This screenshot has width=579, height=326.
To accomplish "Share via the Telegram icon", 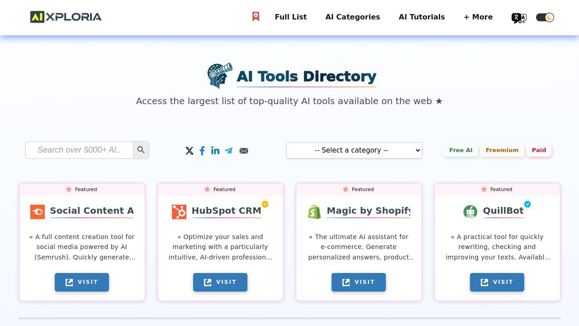I will pyautogui.click(x=228, y=151).
